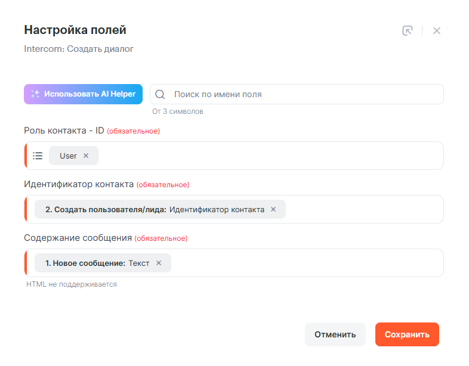Screen dimensions: 469x366
Task: Click sparkle icon on AI Helper button
Action: tap(35, 94)
